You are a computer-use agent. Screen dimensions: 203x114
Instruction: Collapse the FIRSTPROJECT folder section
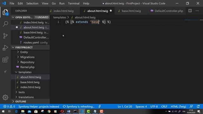click(13, 47)
